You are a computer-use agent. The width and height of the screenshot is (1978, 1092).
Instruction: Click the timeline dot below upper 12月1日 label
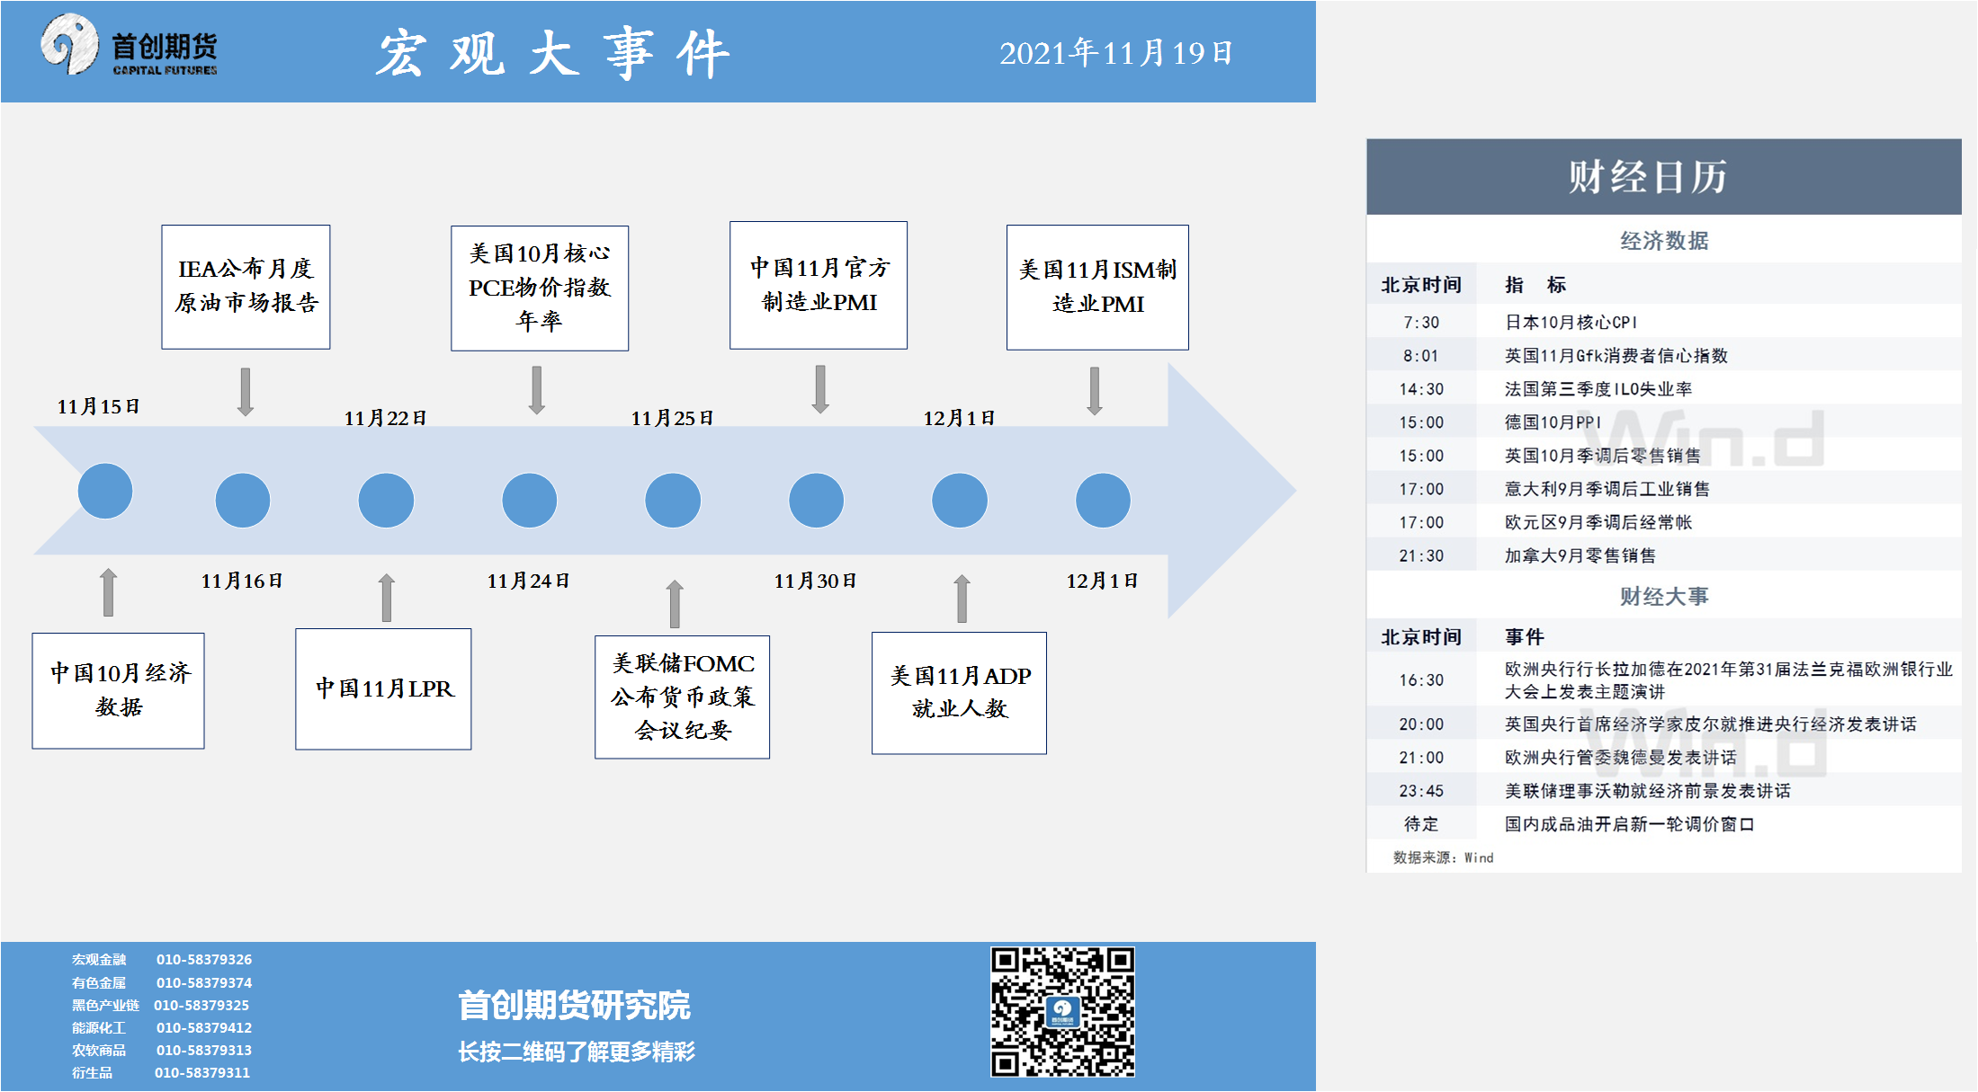pos(960,500)
